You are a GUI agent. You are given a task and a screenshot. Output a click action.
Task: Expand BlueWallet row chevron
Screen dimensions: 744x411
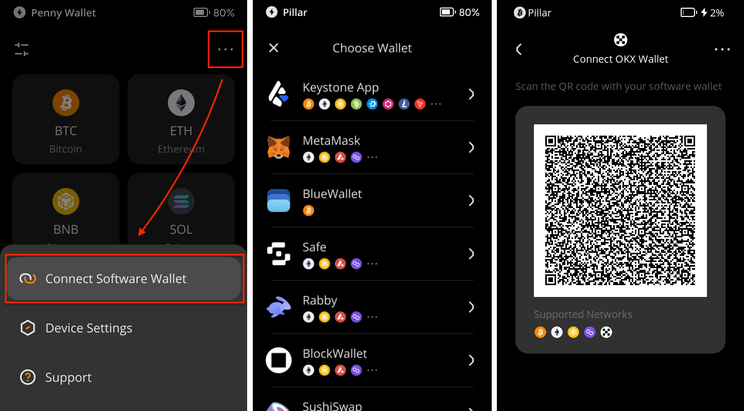[471, 201]
